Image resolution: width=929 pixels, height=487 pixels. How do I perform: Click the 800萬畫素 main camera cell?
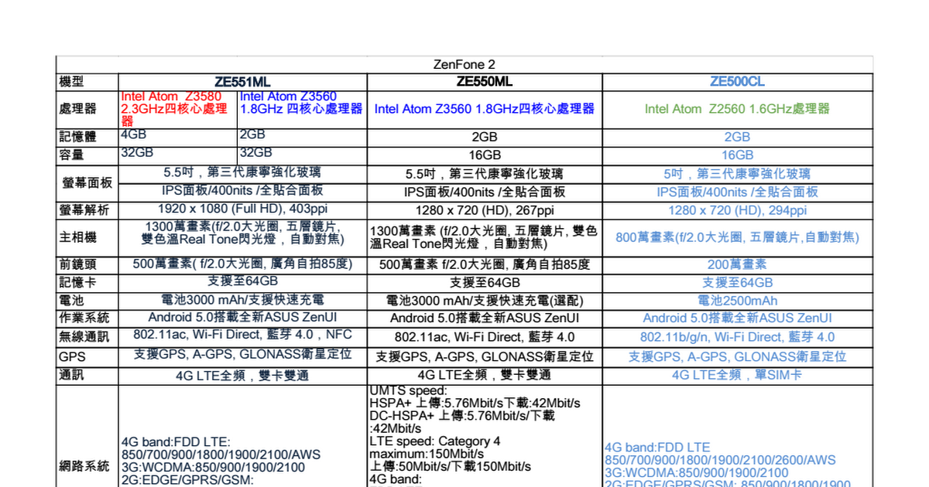tap(737, 238)
